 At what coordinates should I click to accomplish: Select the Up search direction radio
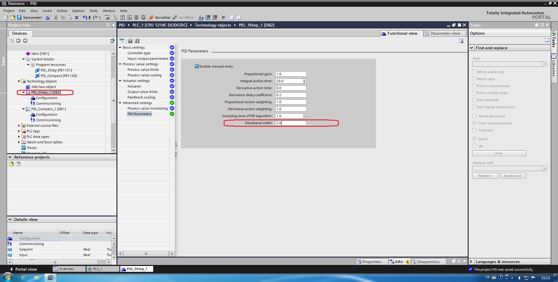click(474, 146)
